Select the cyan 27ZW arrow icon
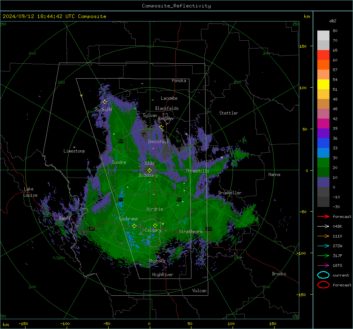The width and height of the screenshot is (353, 329). [323, 246]
